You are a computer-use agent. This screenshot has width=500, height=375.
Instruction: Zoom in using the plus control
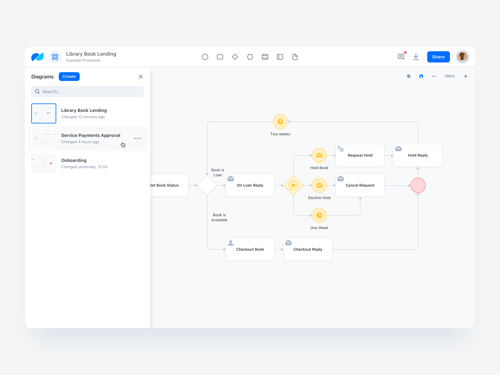(x=466, y=76)
